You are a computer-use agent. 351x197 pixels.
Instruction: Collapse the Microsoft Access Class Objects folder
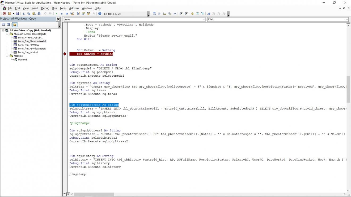coord(7,34)
